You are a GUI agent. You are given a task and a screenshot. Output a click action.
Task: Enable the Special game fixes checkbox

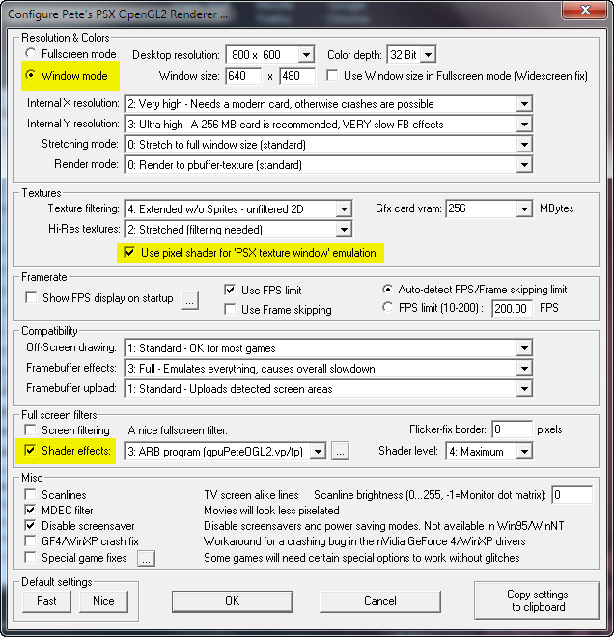point(30,558)
